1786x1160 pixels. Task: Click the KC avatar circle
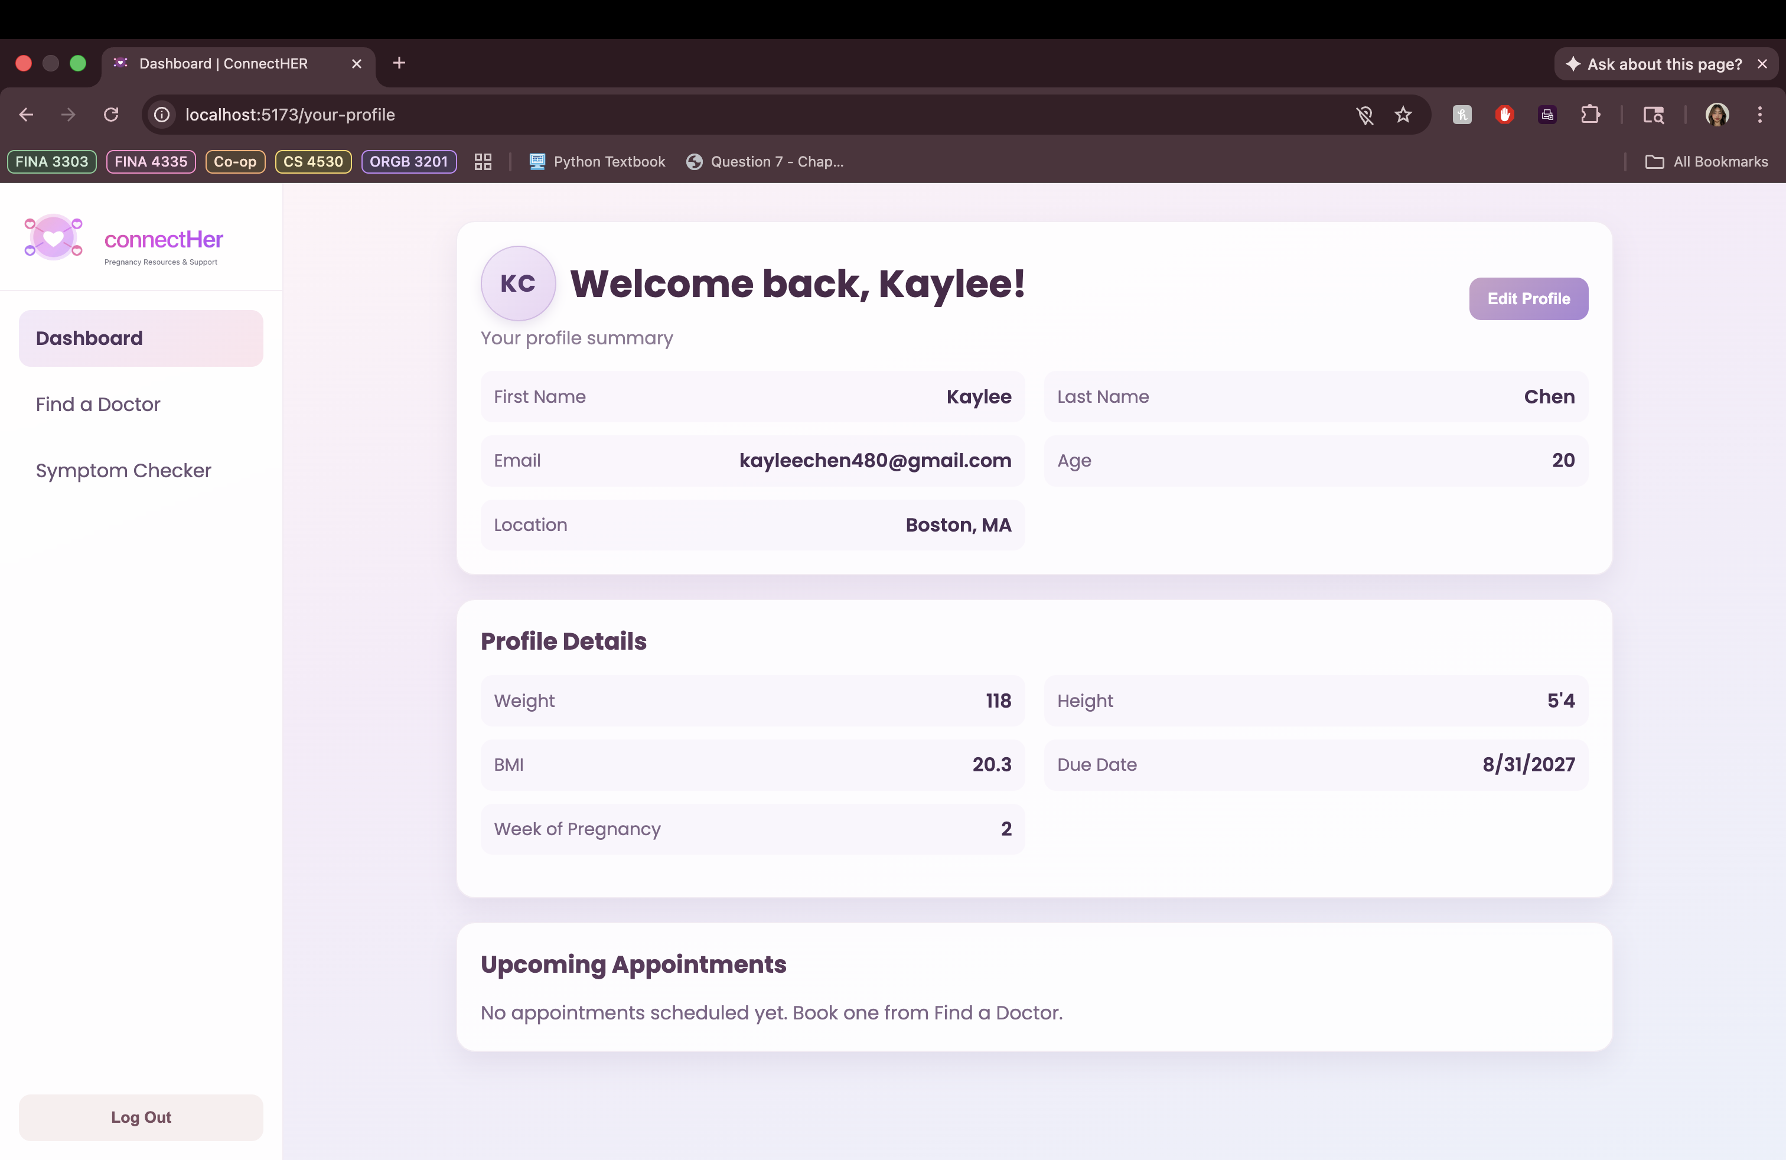[518, 284]
